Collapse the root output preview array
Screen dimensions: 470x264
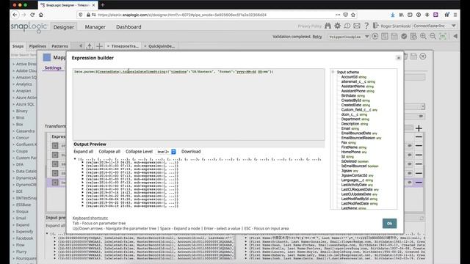pos(75,159)
